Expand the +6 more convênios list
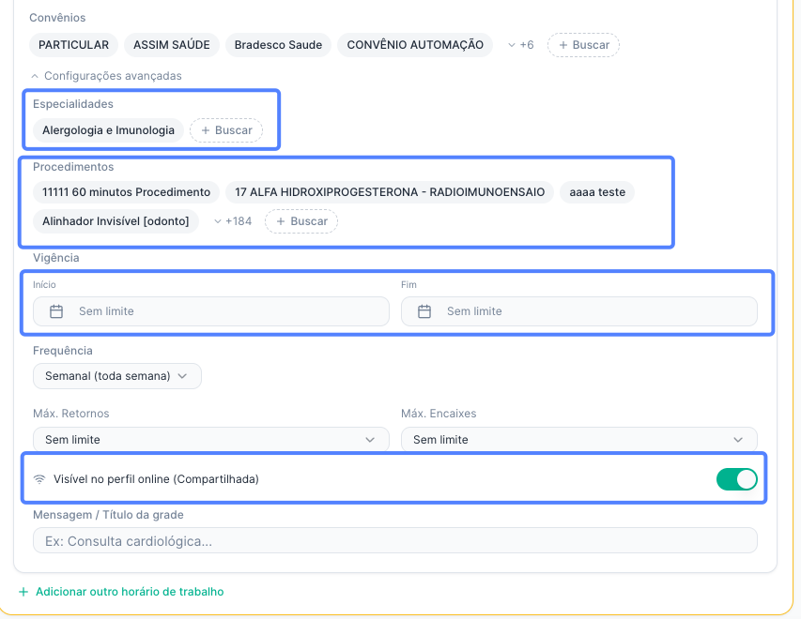Image resolution: width=801 pixels, height=619 pixels. 521,45
